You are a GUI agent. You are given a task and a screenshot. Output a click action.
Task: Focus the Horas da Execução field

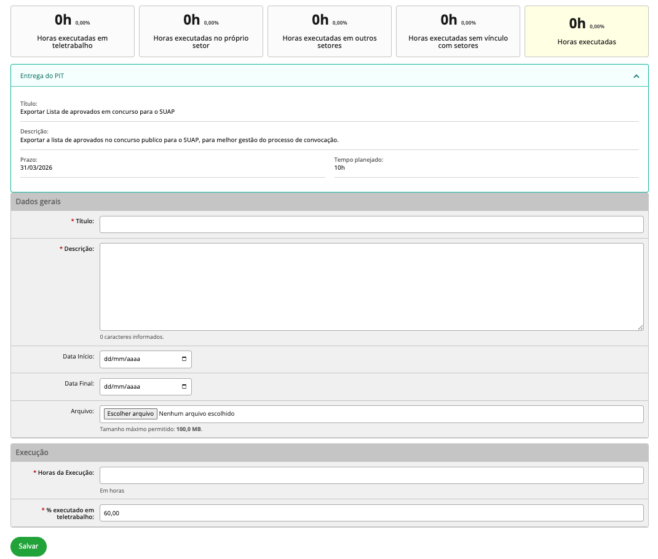(x=371, y=475)
